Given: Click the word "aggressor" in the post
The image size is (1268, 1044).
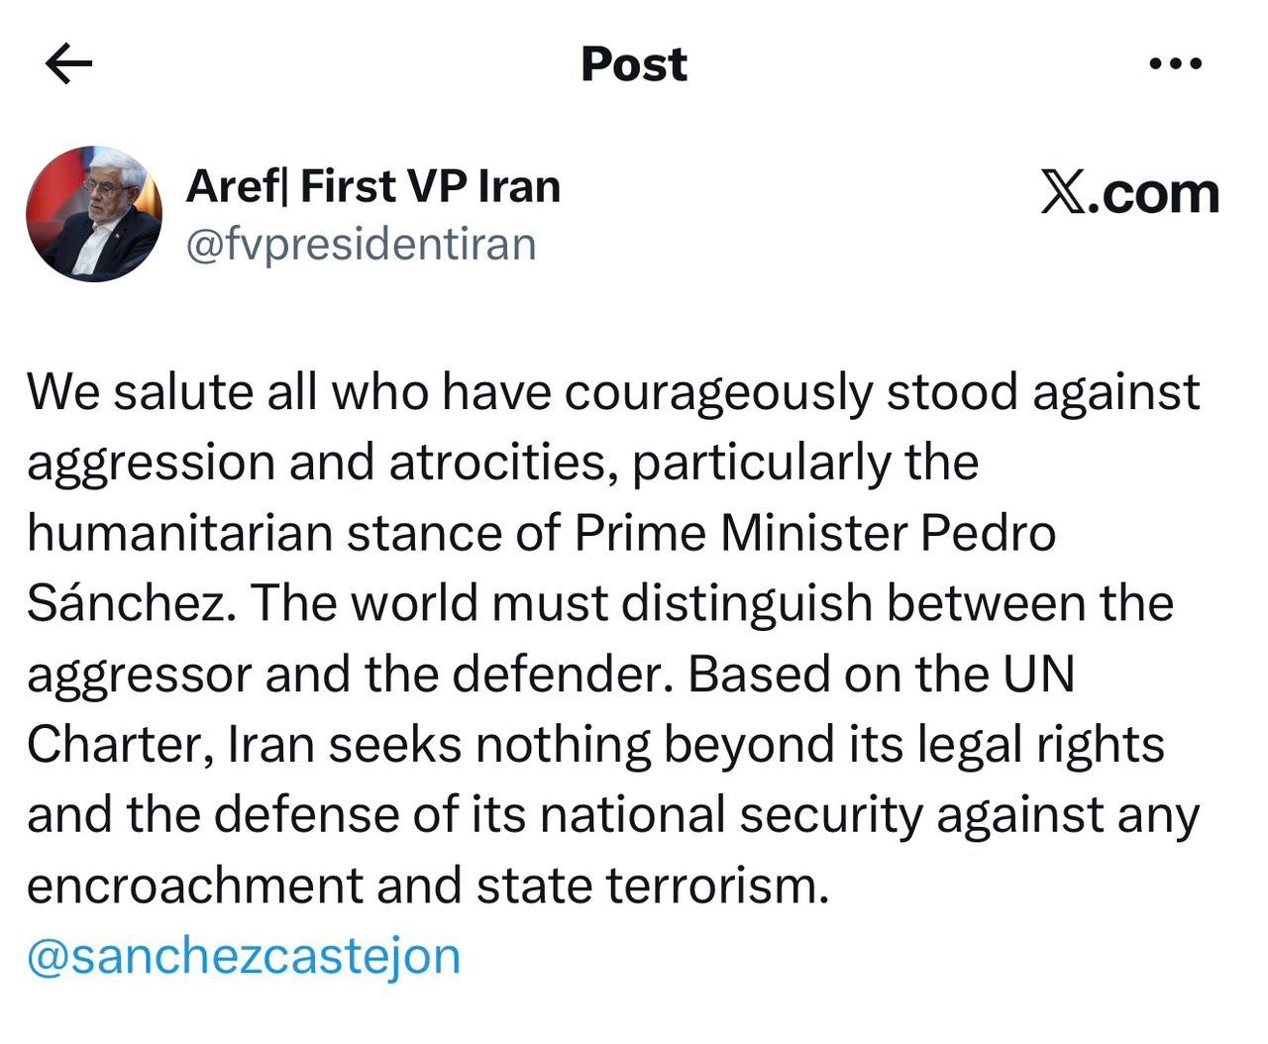Looking at the screenshot, I should point(140,675).
